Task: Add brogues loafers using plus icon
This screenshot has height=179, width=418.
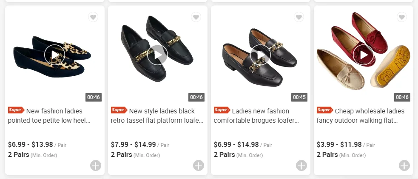Action: point(301,165)
